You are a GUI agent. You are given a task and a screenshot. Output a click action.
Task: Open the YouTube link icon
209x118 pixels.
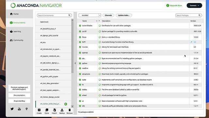[19, 109]
